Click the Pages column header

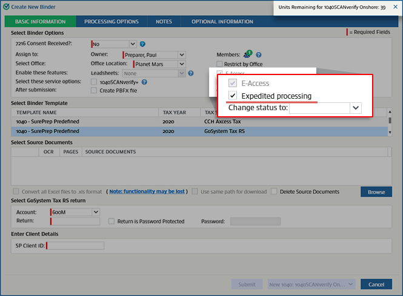pyautogui.click(x=71, y=152)
